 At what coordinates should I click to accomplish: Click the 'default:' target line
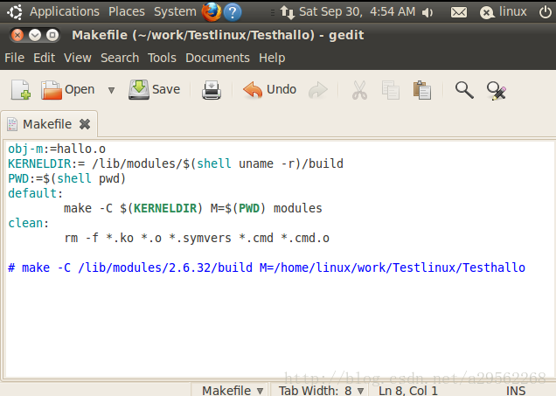(36, 193)
